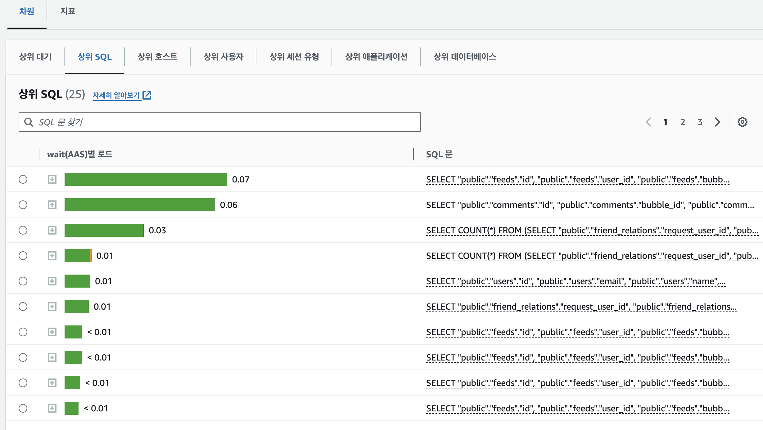Select radio button for the 0.07 feeds query
Viewport: 763px width, 430px height.
pyautogui.click(x=23, y=179)
